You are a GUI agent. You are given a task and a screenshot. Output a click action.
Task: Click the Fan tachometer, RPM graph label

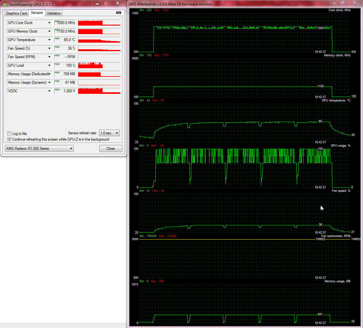(x=336, y=236)
